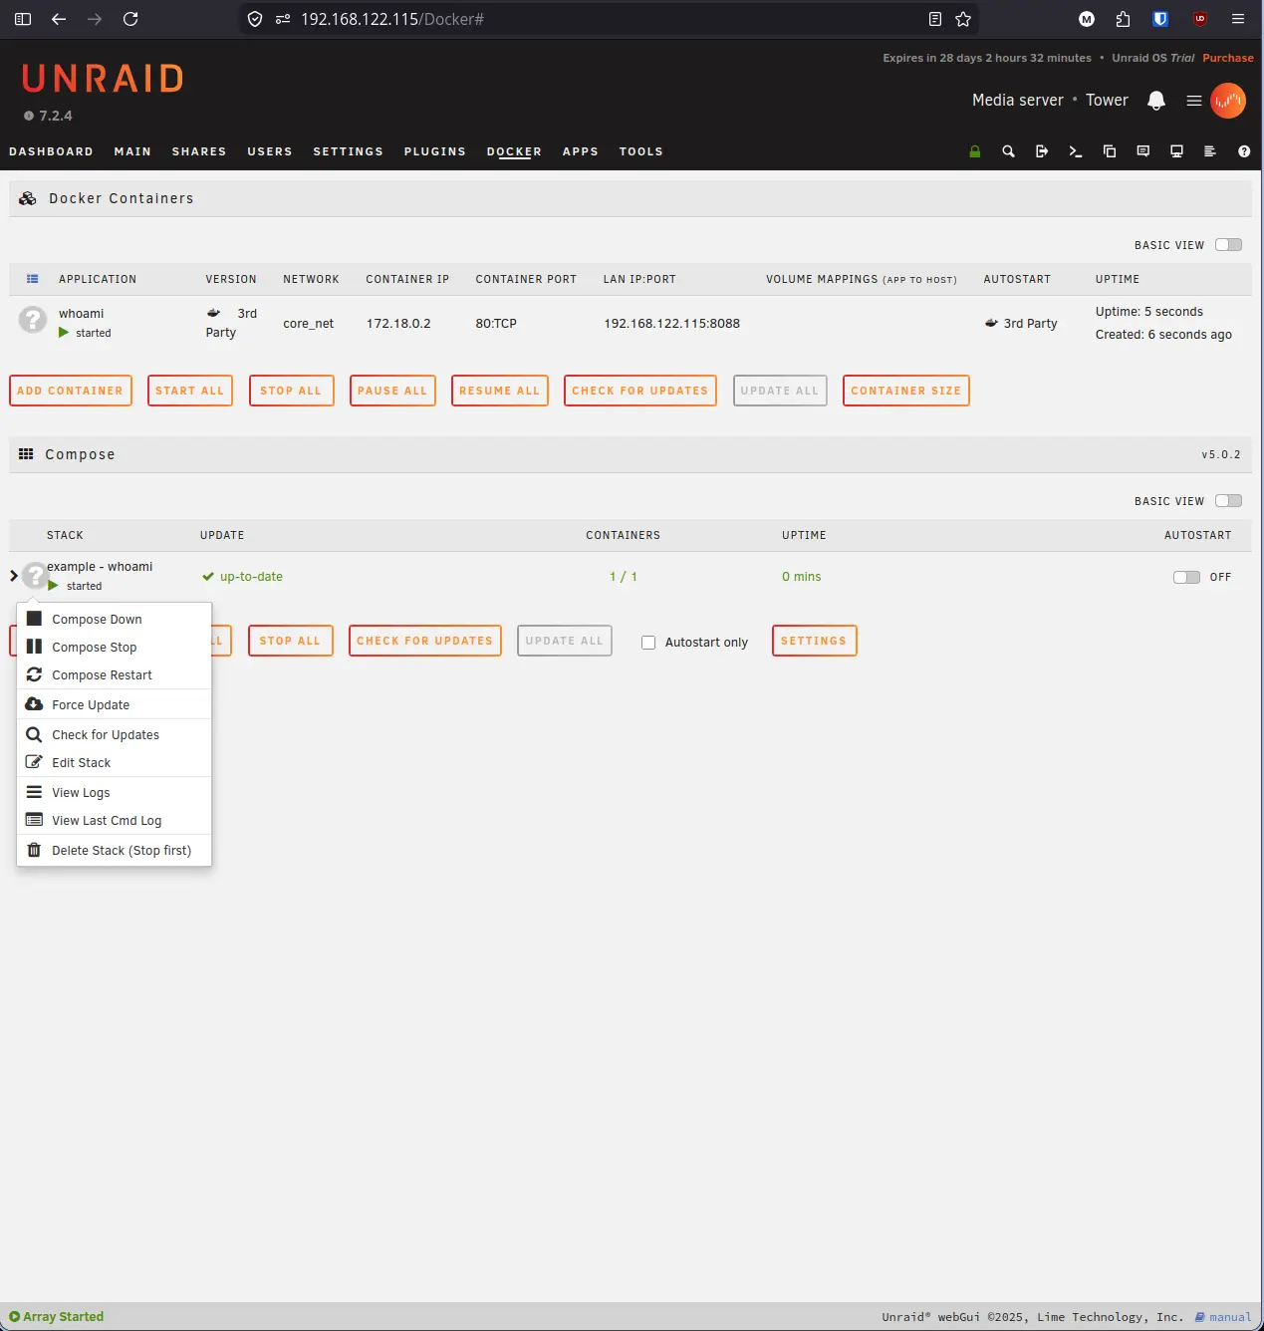
Task: Click the green lock icon in header
Action: [x=974, y=151]
